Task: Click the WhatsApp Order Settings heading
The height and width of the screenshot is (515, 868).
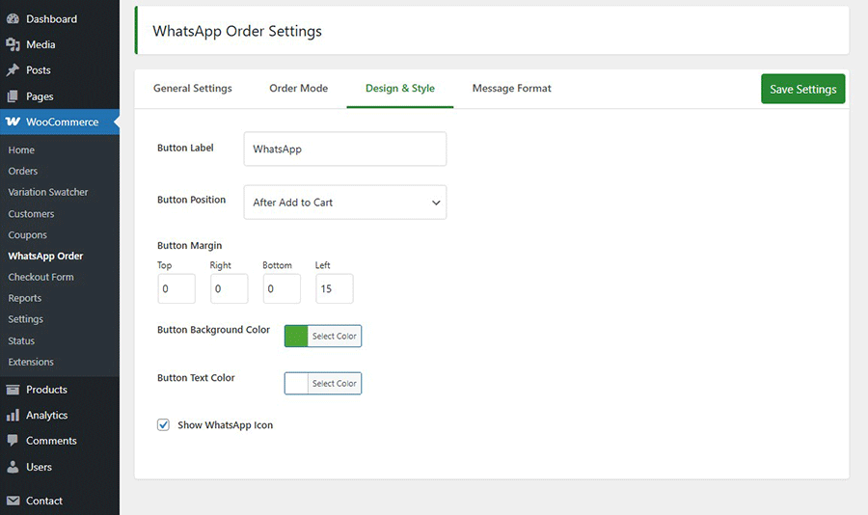Action: pyautogui.click(x=237, y=31)
